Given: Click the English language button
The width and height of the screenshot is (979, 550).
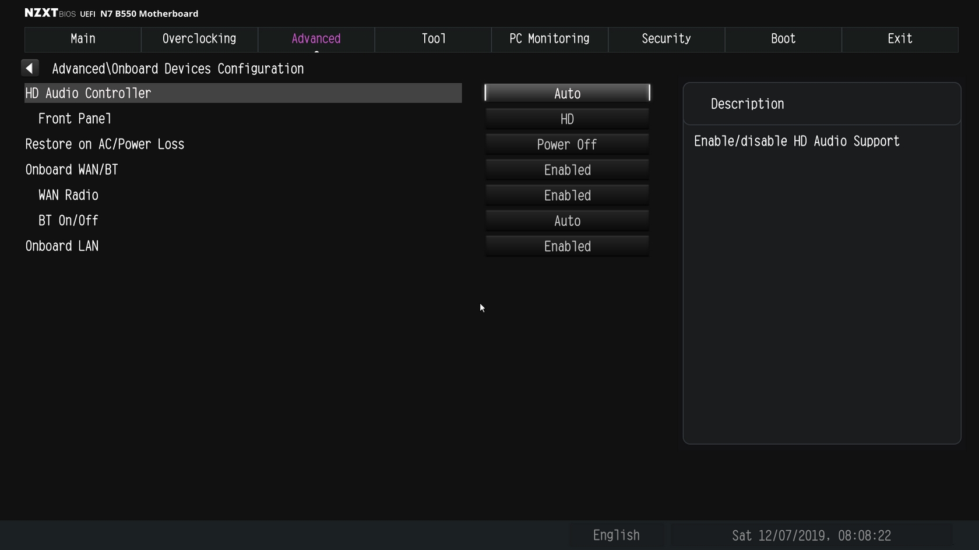Looking at the screenshot, I should tap(616, 535).
